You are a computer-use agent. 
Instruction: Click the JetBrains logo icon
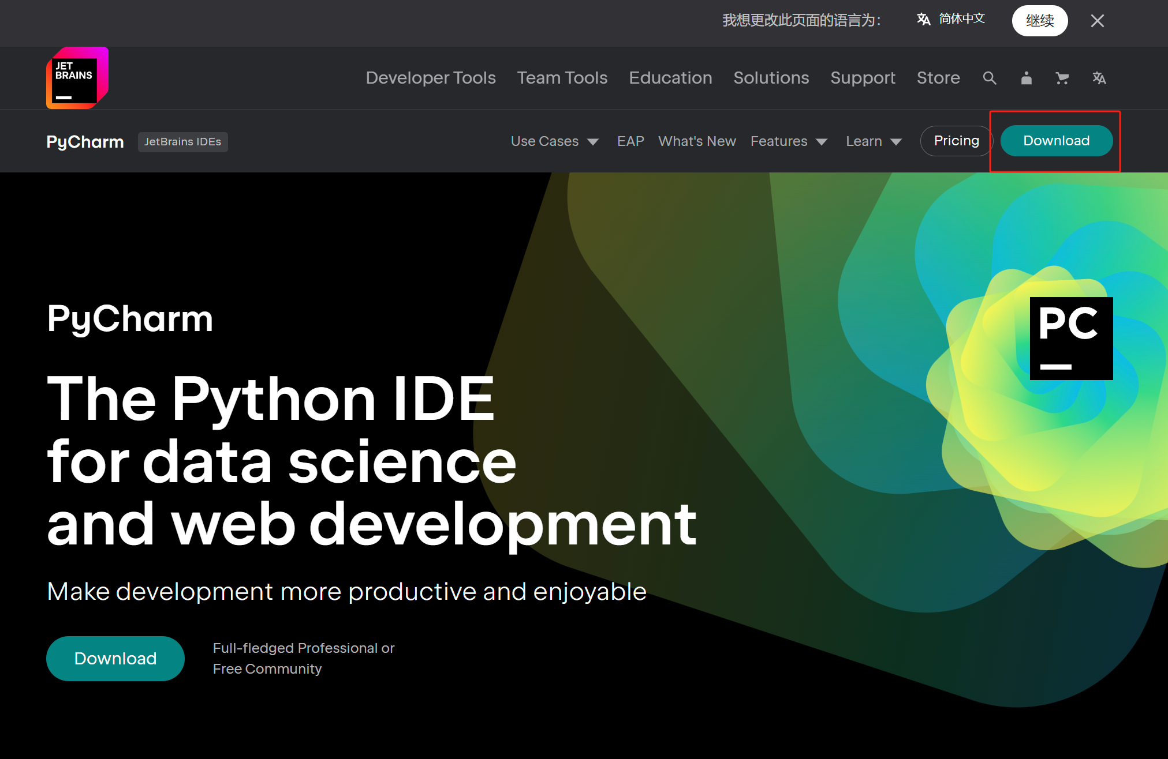pos(77,78)
